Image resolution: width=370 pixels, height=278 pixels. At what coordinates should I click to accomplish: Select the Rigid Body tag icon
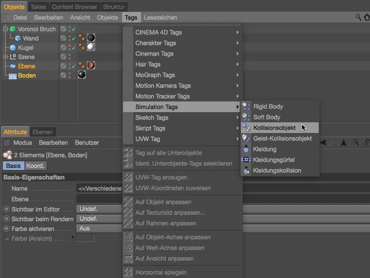247,107
